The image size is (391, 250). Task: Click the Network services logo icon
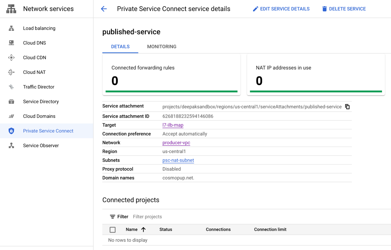click(x=11, y=8)
